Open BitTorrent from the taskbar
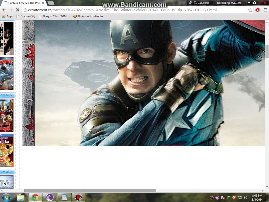 click(x=50, y=198)
